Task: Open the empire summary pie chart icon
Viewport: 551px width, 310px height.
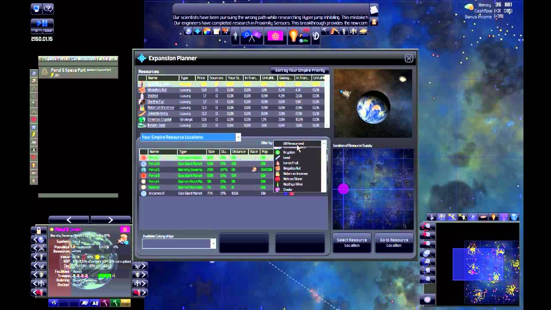Action: pos(207,31)
